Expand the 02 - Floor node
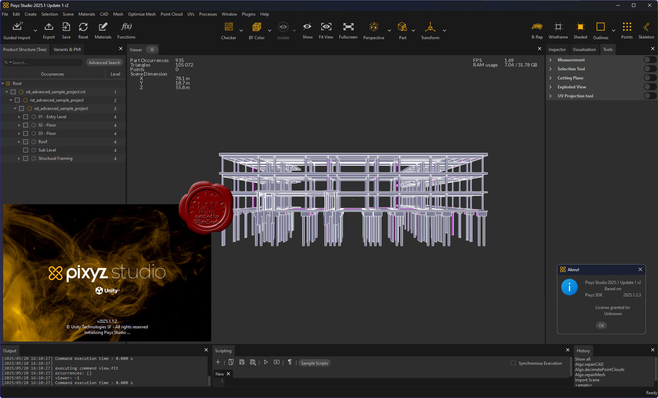This screenshot has height=398, width=658. point(19,125)
